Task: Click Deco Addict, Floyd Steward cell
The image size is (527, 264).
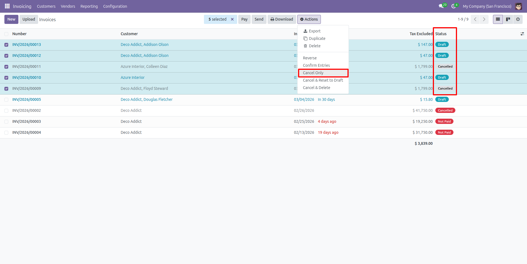Action: coord(144,88)
